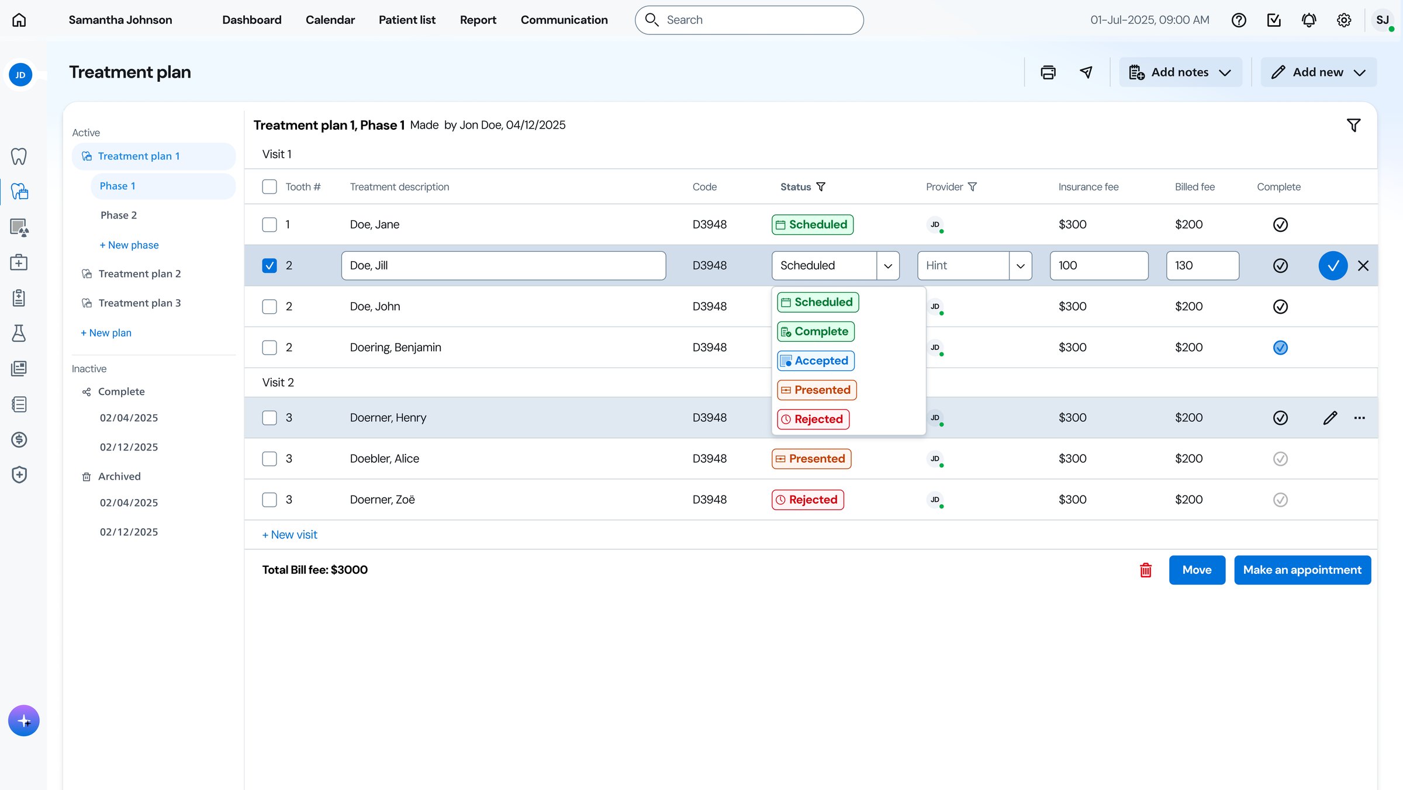Open settings gear icon
This screenshot has width=1403, height=790.
[1344, 20]
